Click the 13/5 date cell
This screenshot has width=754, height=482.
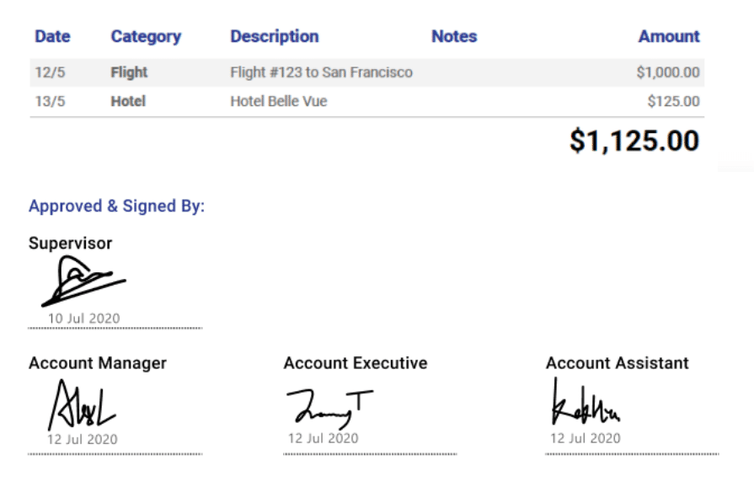(x=50, y=101)
